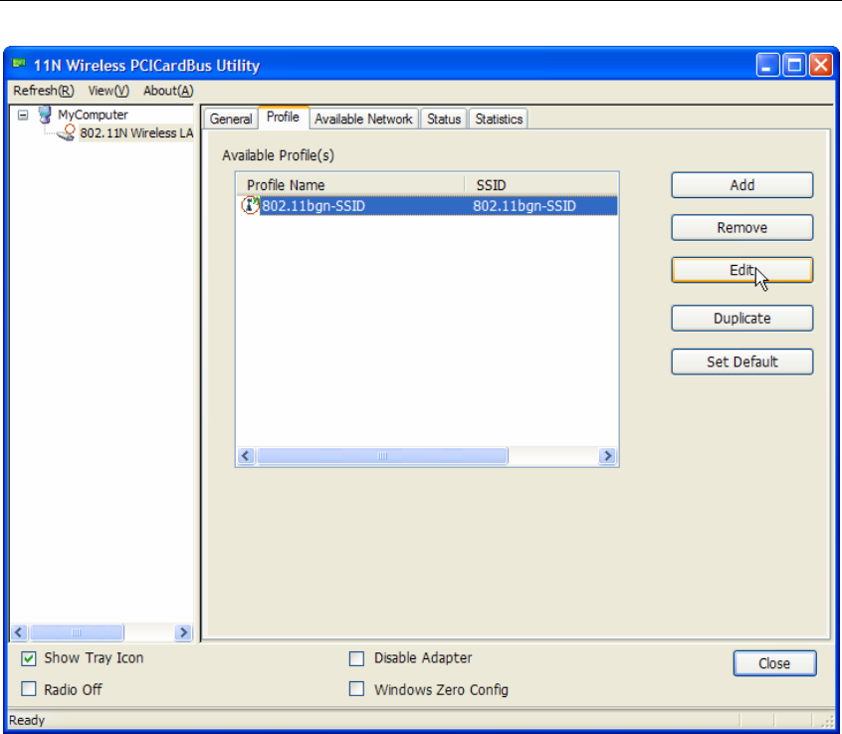Open the View(V) menu
Image resolution: width=842 pixels, height=734 pixels.
(x=108, y=91)
